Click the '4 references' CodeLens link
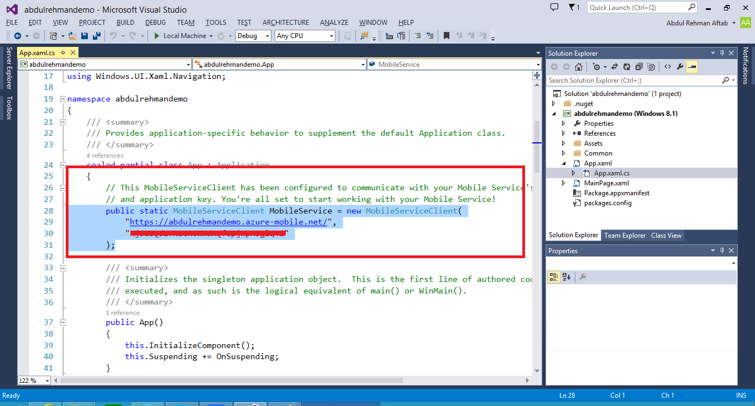Image resolution: width=755 pixels, height=406 pixels. tap(105, 156)
